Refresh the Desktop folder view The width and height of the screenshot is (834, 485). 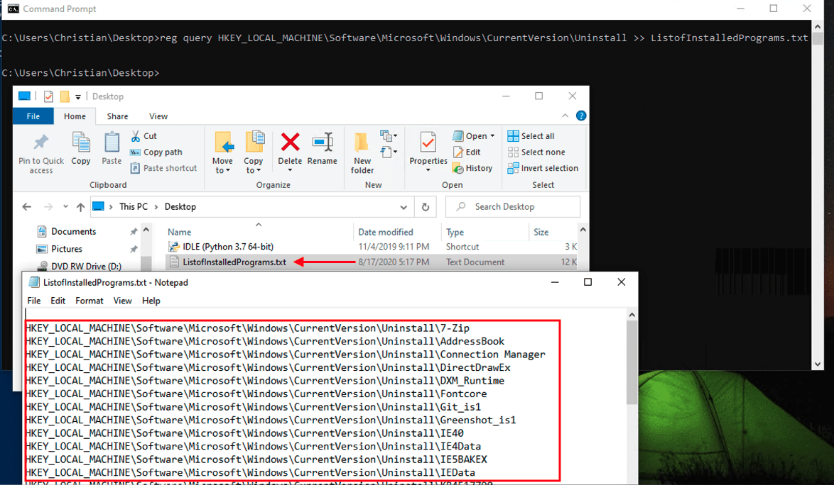(426, 207)
